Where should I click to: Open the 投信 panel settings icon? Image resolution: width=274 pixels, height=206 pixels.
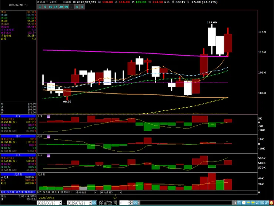(x=49, y=137)
